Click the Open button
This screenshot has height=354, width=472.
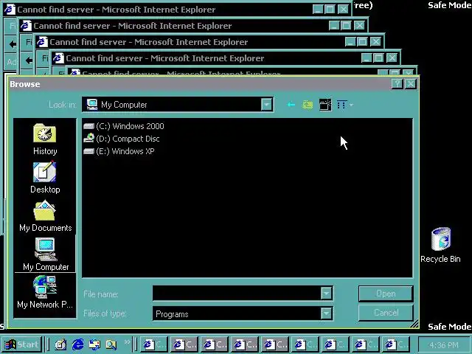click(x=386, y=294)
